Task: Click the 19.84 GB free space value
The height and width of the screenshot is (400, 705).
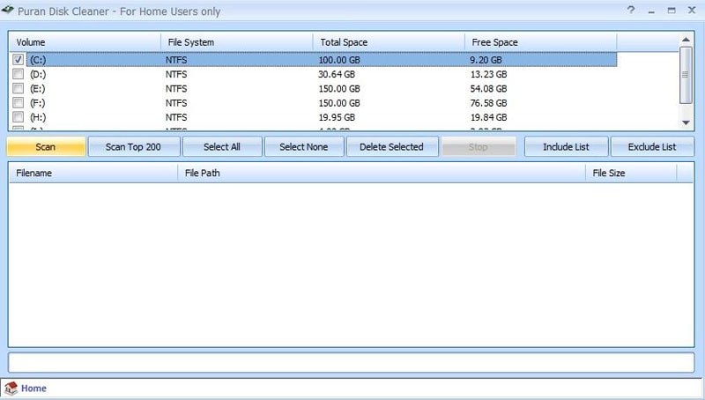Action: click(489, 117)
